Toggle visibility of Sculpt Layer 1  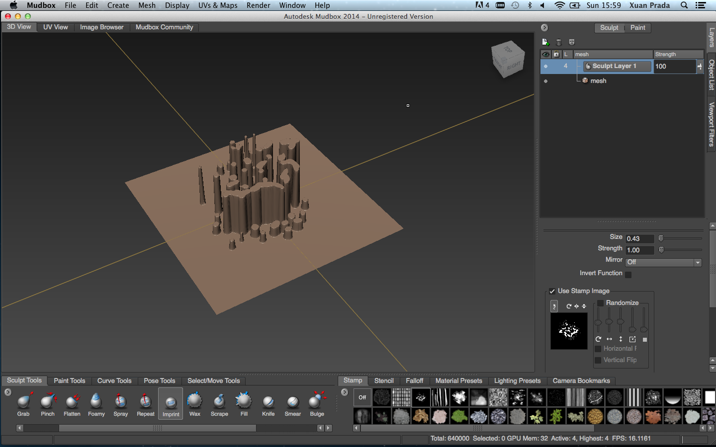tap(546, 66)
